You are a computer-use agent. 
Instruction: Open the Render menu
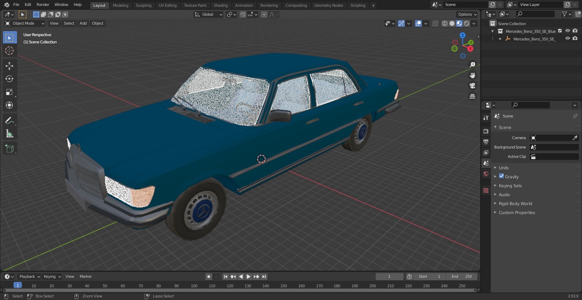tap(43, 5)
